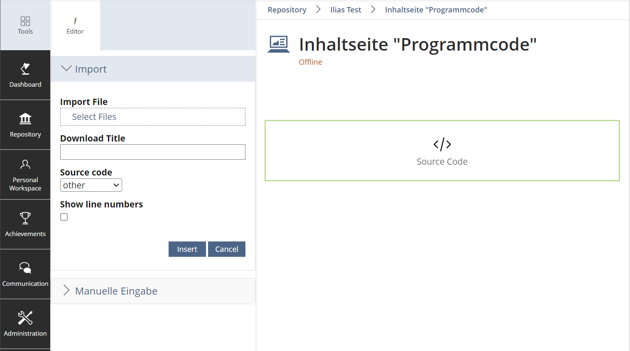Open Personal Workspace from sidebar

pyautogui.click(x=25, y=165)
